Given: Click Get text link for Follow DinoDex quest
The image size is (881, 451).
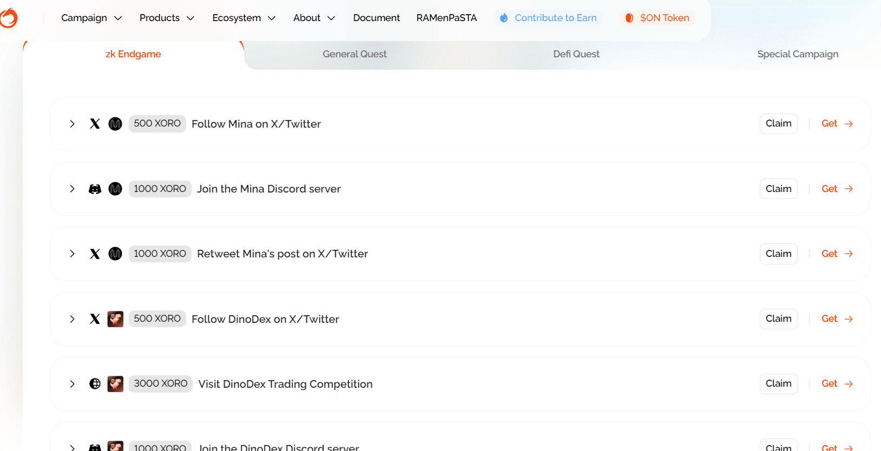Looking at the screenshot, I should (829, 319).
